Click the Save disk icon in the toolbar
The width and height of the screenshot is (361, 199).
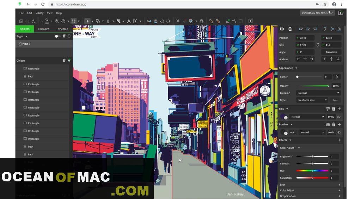21,21
